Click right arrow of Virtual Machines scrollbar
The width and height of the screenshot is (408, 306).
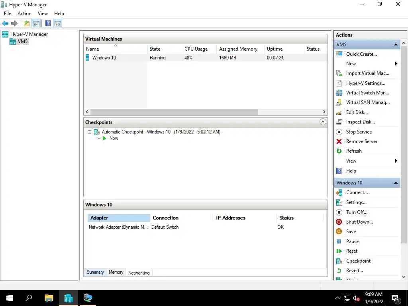tap(324, 112)
